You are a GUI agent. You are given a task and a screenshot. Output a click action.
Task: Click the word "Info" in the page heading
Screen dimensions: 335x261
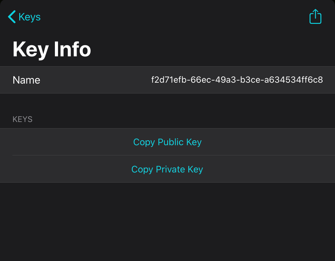tap(72, 49)
